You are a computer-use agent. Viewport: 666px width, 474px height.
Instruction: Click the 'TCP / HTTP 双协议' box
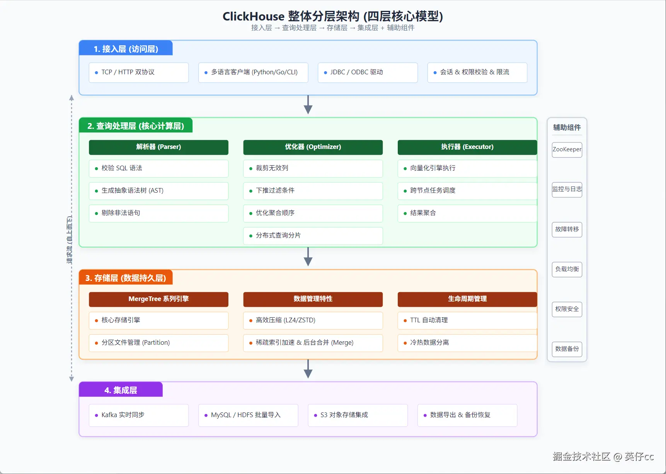(x=139, y=72)
